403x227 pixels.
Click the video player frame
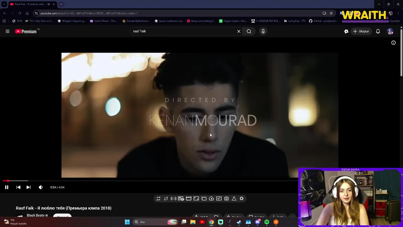click(x=200, y=115)
